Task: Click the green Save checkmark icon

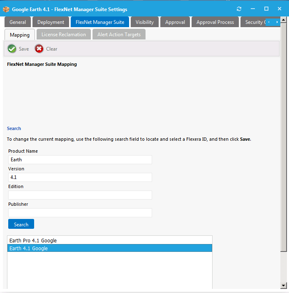Action: click(12, 49)
